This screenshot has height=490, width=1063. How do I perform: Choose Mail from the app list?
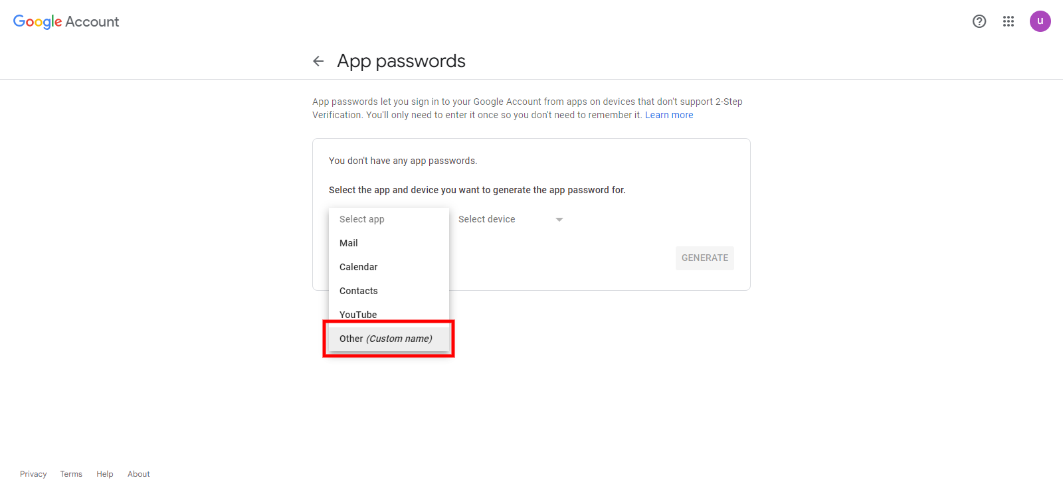(x=349, y=243)
